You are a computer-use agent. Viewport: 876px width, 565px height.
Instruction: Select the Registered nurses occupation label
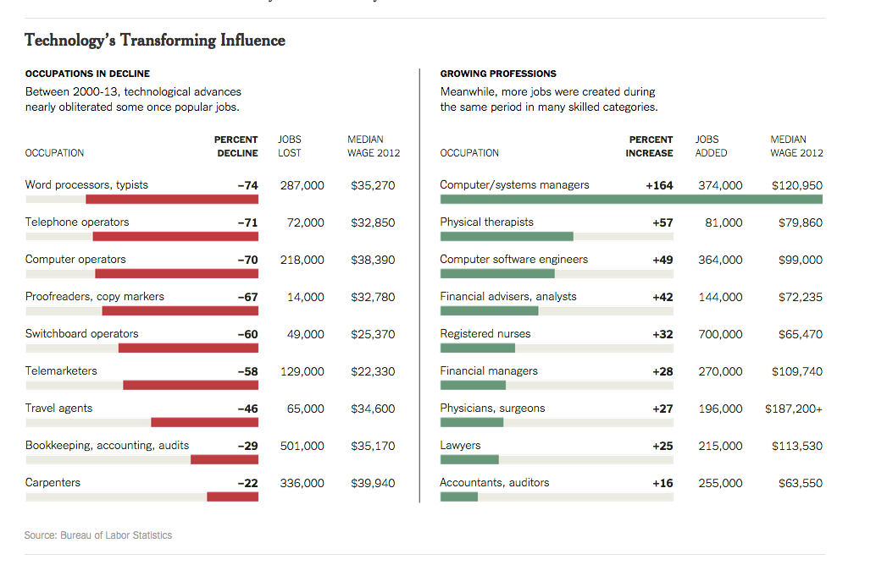pos(485,334)
